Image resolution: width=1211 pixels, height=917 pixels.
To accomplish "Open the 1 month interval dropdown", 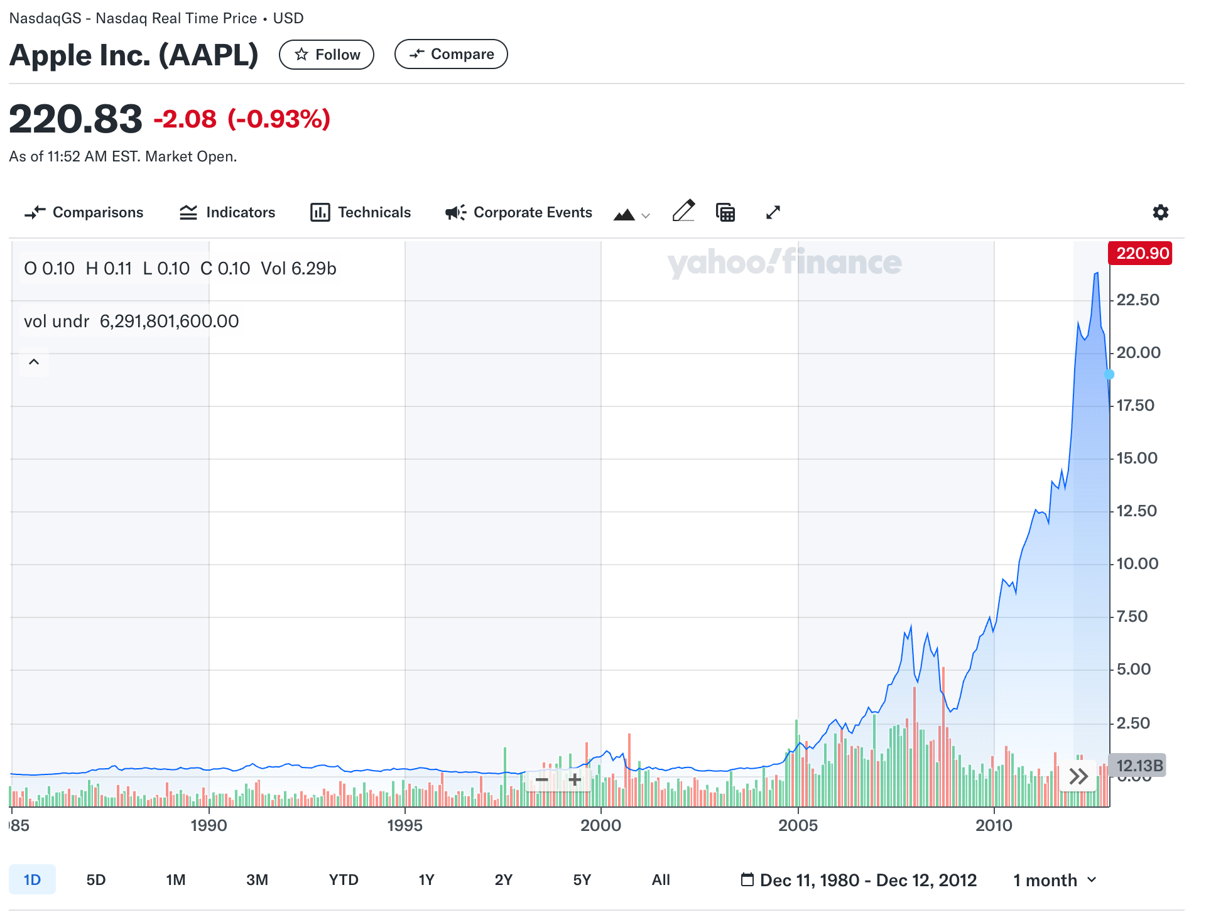I will point(1055,881).
